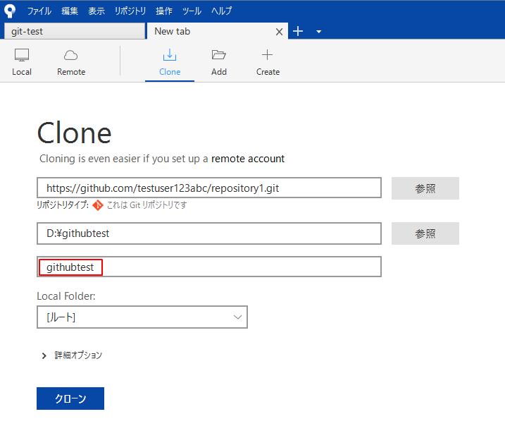Open the Remote repositories view
Screen dimensions: 505x426
71,62
